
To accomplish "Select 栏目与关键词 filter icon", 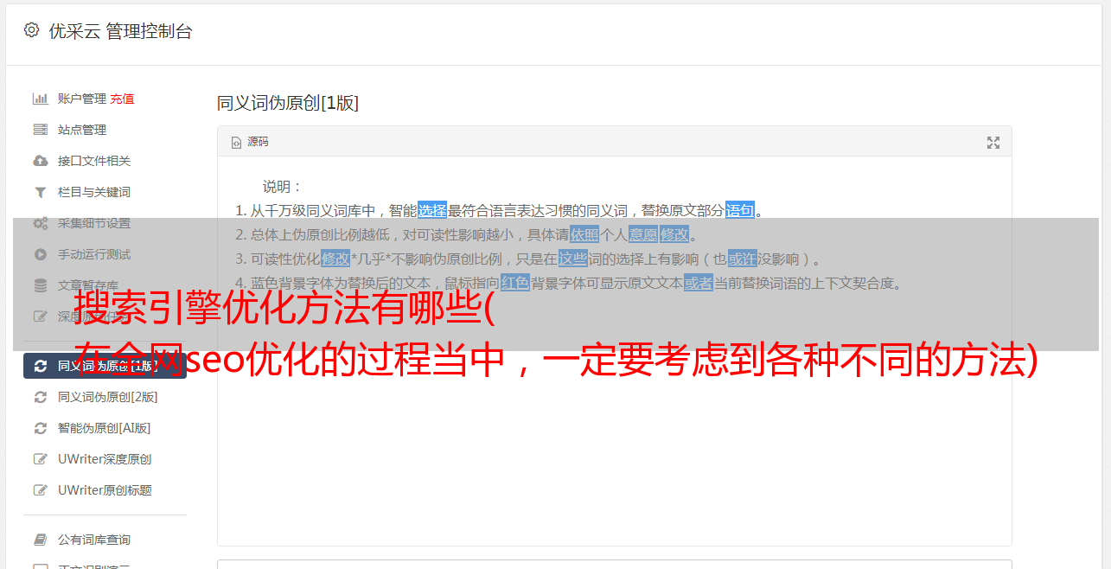I will 40,192.
